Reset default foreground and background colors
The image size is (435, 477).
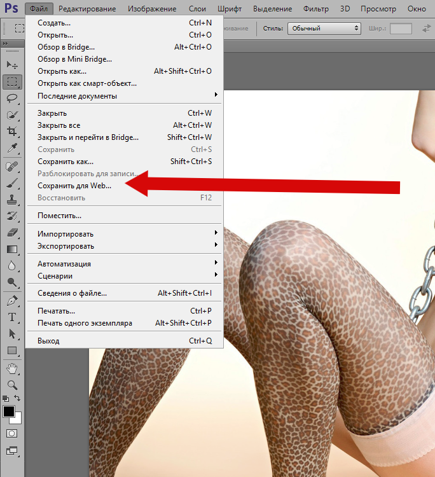pyautogui.click(x=6, y=399)
